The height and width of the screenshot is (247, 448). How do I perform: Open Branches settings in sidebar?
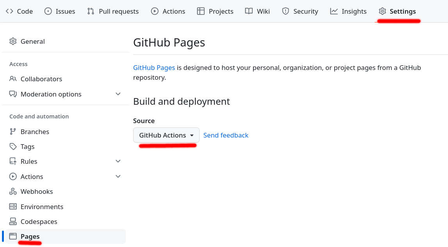[x=66, y=131]
